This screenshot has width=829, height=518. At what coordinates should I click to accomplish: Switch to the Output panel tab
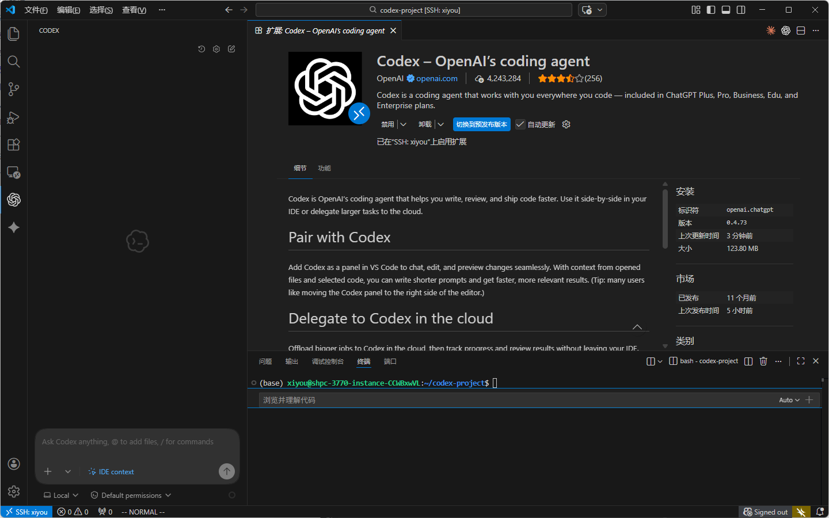click(x=292, y=361)
